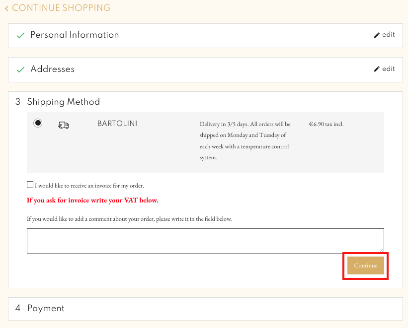This screenshot has height=328, width=408.
Task: Click the pencil icon for Personal Information
Action: pyautogui.click(x=377, y=35)
